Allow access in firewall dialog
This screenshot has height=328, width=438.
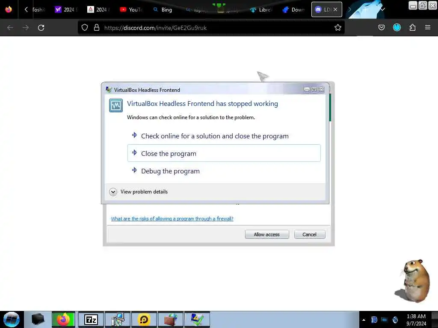[x=267, y=234]
